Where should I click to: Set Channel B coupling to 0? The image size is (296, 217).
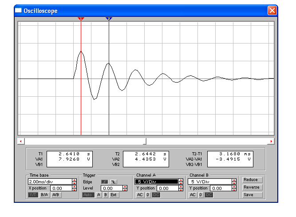point(201,195)
